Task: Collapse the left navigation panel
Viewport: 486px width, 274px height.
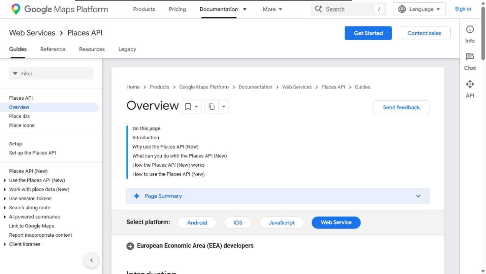Action: [91, 260]
